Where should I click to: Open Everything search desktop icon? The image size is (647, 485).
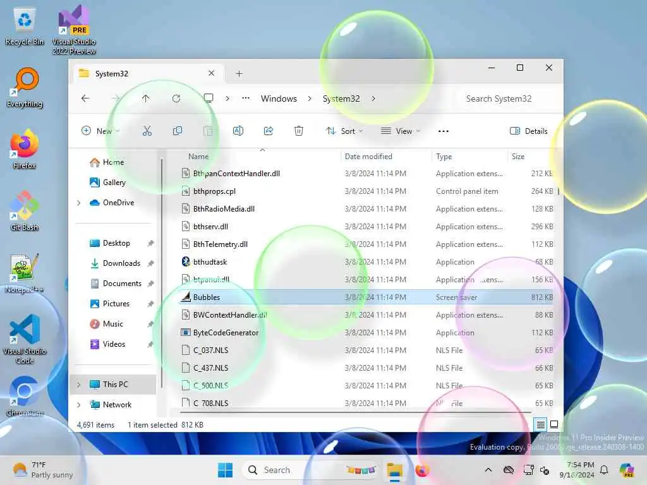click(x=25, y=88)
